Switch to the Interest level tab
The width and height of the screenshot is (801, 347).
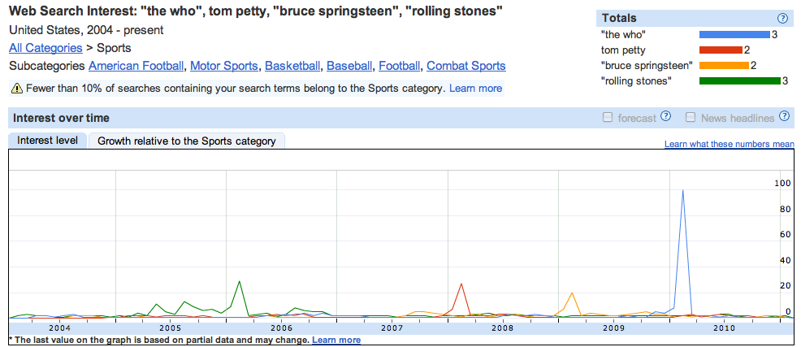coord(47,141)
